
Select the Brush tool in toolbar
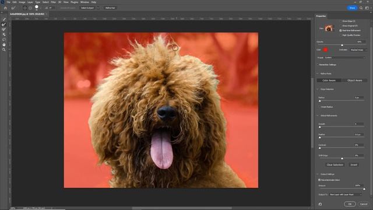(x=4, y=29)
